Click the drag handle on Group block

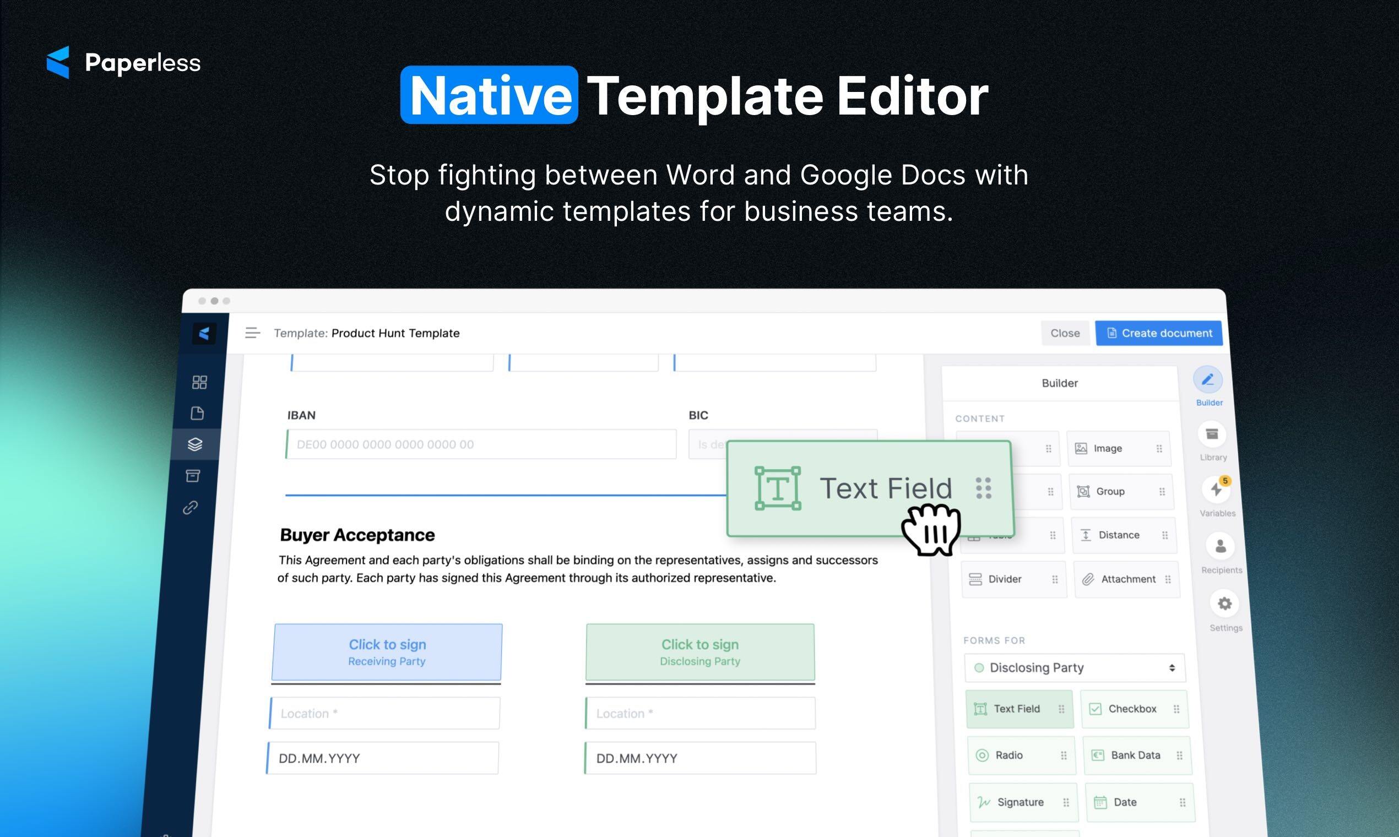pyautogui.click(x=1162, y=492)
